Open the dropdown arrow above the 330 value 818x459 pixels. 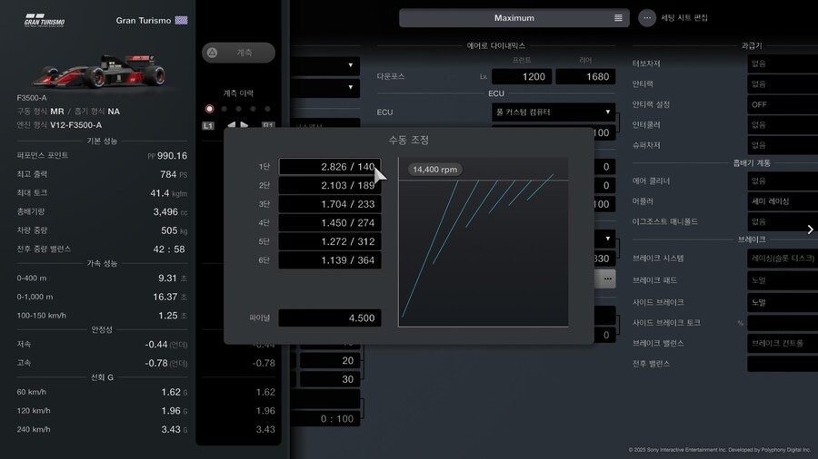coord(607,239)
